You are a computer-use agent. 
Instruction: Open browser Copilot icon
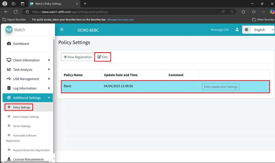272,12
